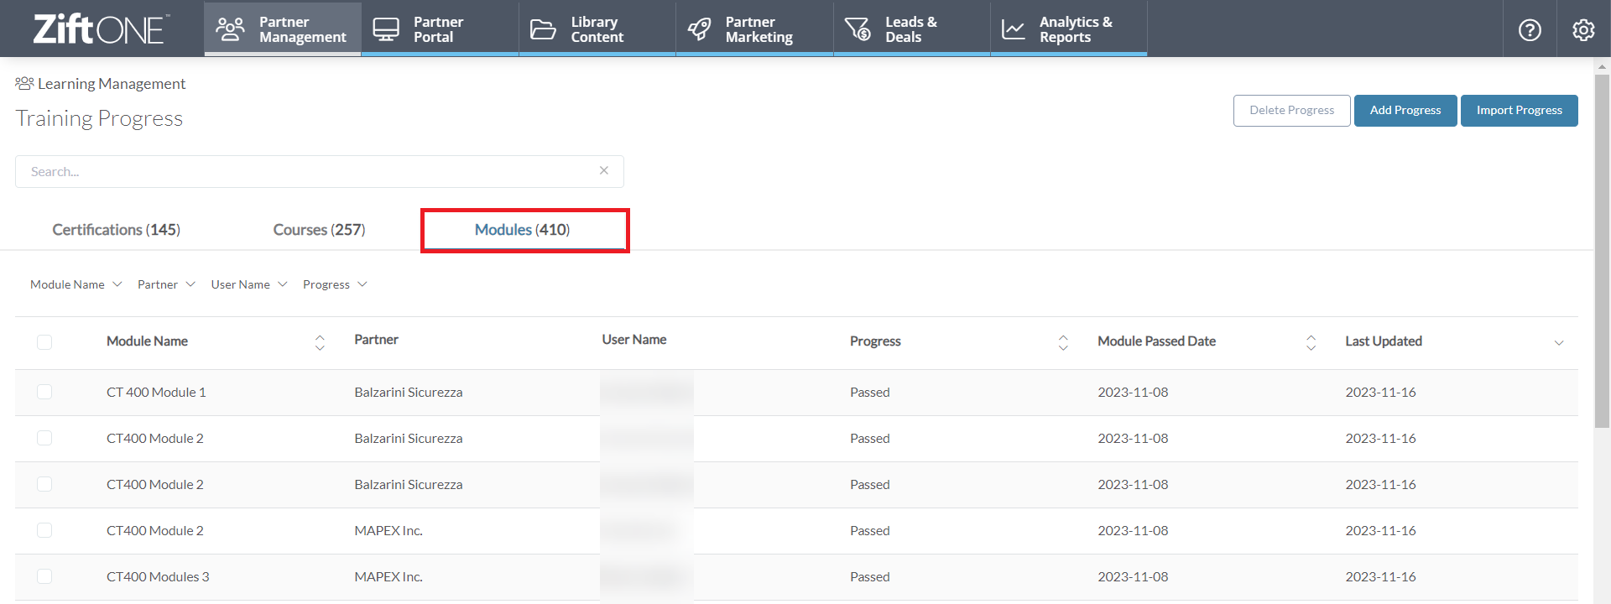The height and width of the screenshot is (604, 1611).
Task: Open the Leads & Deals menu
Action: (x=912, y=29)
